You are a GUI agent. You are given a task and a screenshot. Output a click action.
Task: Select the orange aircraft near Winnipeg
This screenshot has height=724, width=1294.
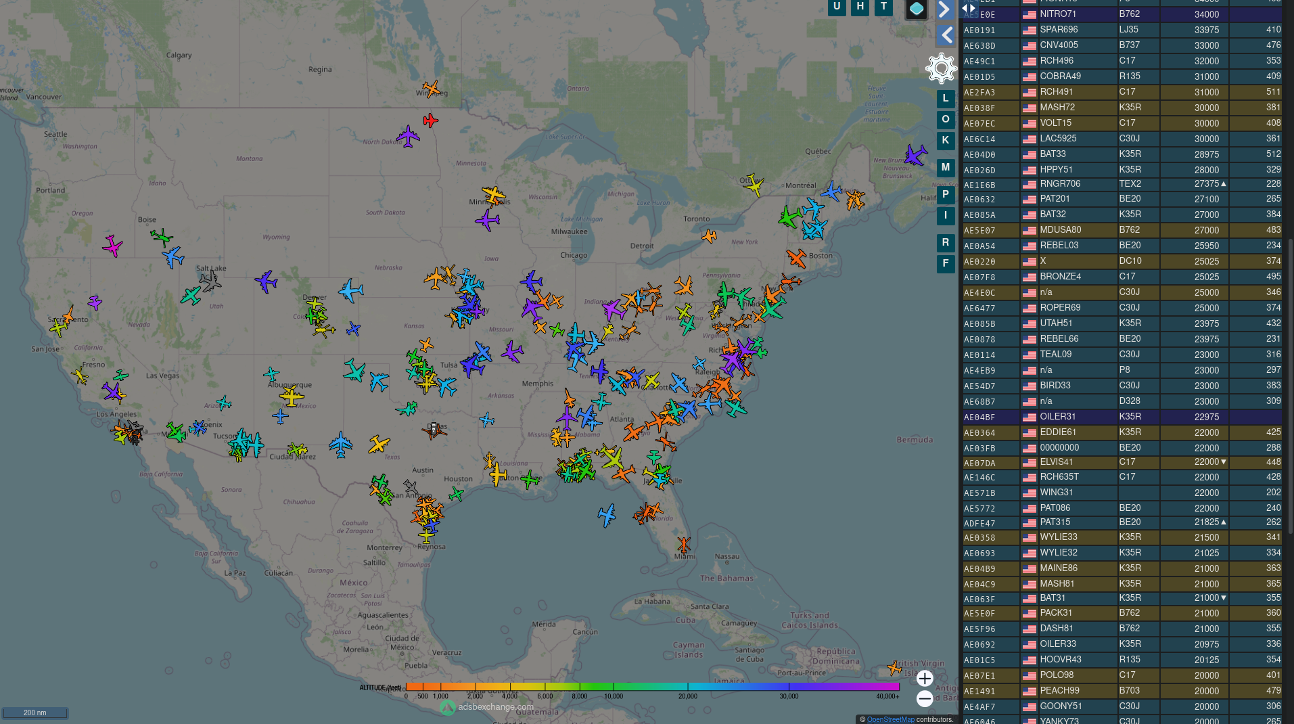431,88
